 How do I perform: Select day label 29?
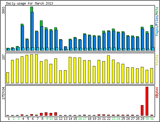click(142, 119)
